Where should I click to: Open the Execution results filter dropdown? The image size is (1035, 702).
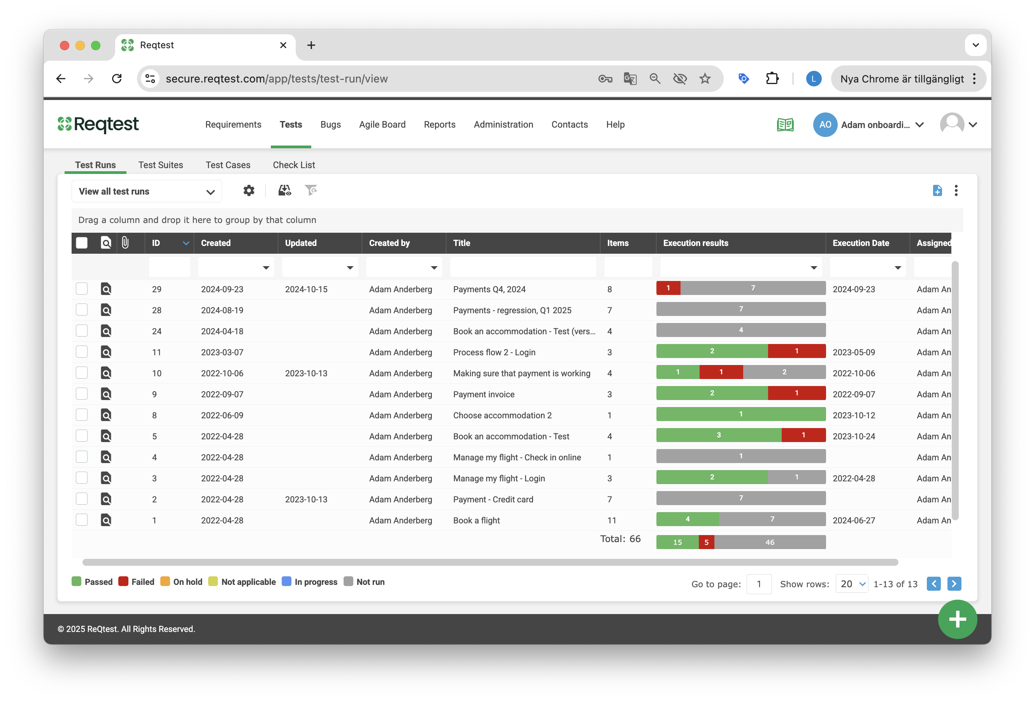tap(814, 268)
